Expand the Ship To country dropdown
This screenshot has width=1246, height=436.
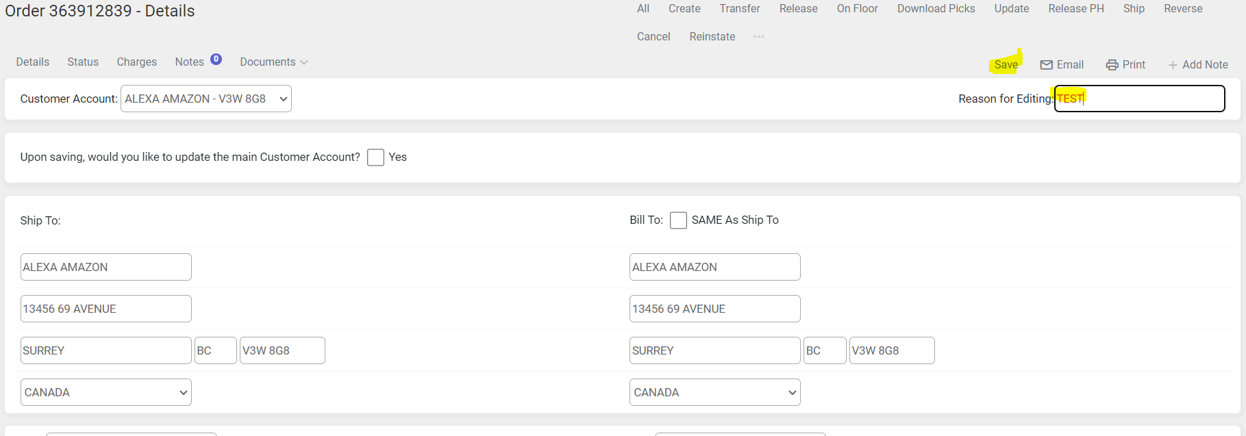pos(105,392)
